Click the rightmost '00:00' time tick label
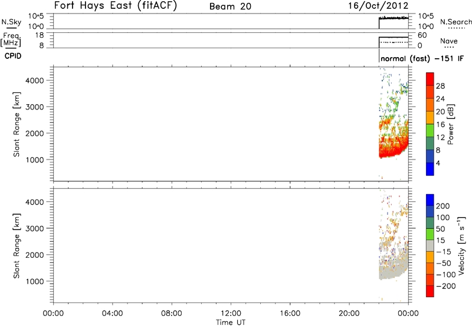Screen dimensions: 472x326 [408, 314]
